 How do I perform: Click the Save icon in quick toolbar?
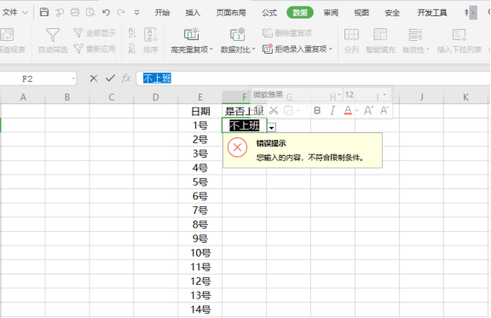[44, 12]
